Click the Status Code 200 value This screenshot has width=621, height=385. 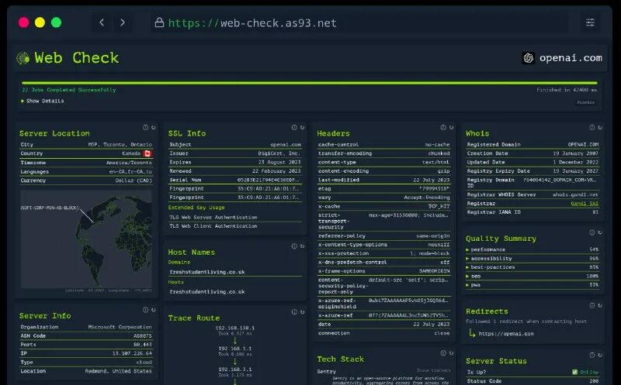[x=594, y=381]
